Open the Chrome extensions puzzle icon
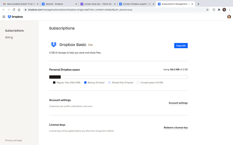This screenshot has height=145, width=233. (x=219, y=10)
